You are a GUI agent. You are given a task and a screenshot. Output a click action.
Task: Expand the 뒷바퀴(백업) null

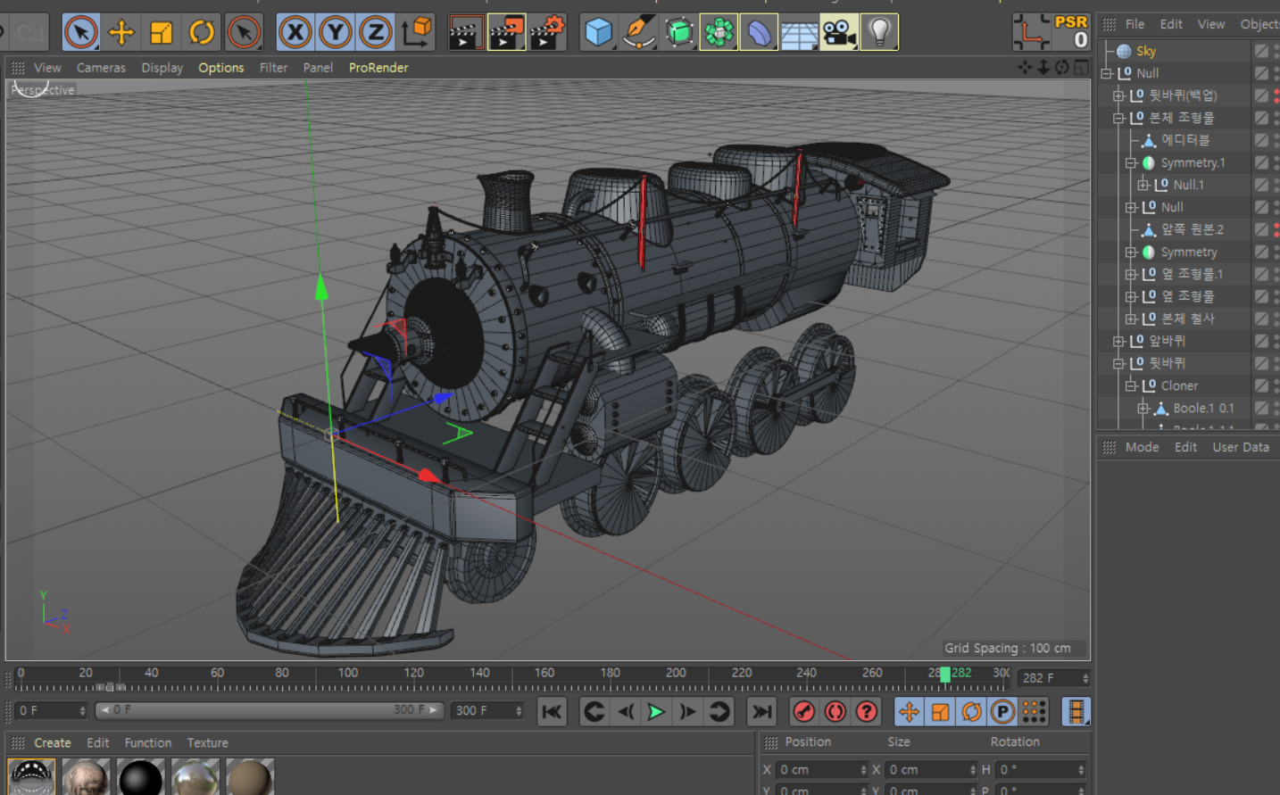tap(1118, 95)
